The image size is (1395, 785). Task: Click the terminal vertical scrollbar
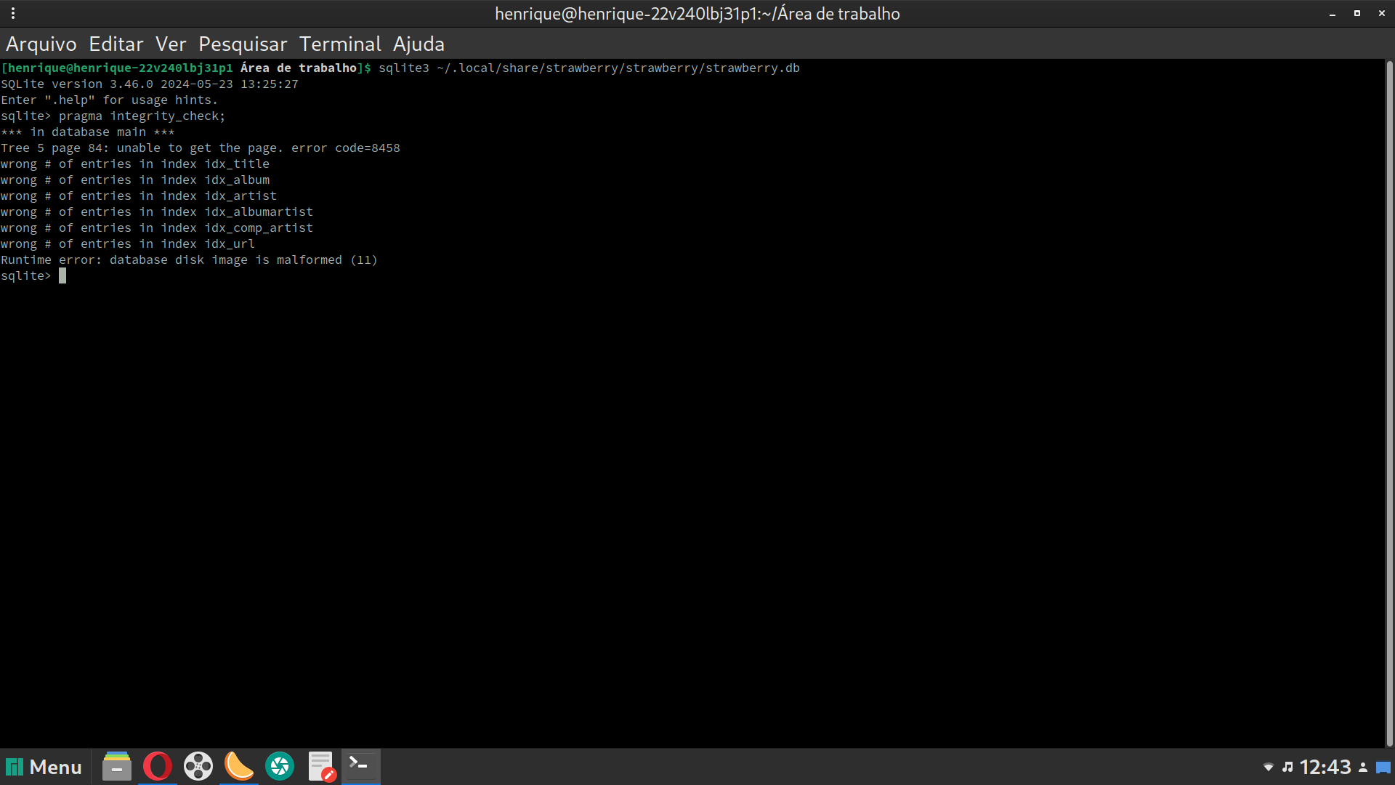pyautogui.click(x=1389, y=403)
